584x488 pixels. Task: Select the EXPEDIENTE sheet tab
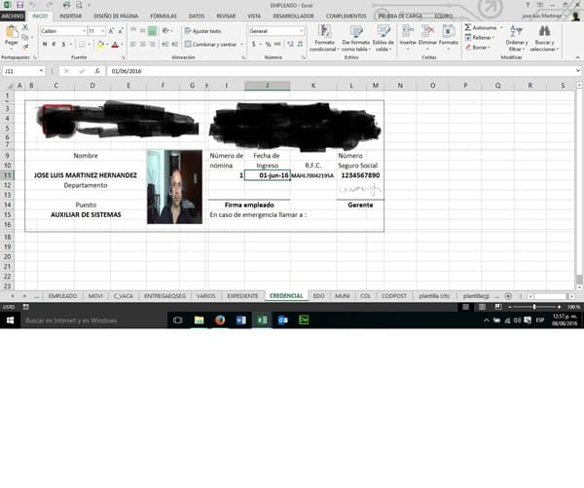242,296
